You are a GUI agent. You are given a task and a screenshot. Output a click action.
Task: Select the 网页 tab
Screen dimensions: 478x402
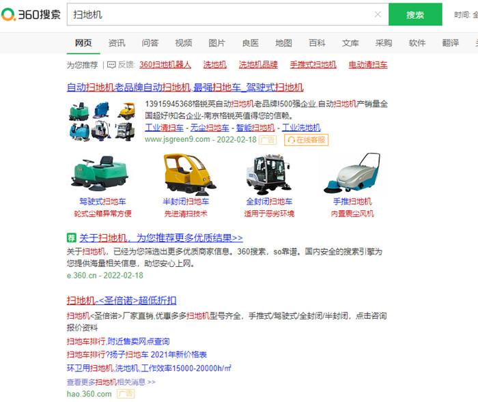[x=83, y=43]
